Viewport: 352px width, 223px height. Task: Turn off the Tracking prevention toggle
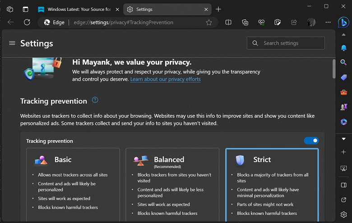point(311,141)
